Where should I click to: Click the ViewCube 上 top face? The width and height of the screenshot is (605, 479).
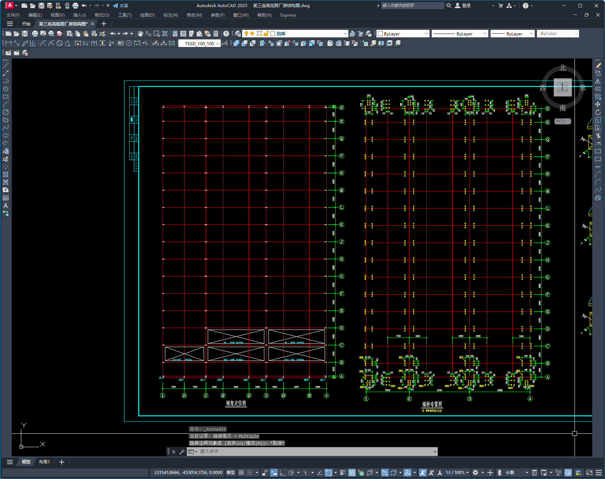click(x=563, y=87)
